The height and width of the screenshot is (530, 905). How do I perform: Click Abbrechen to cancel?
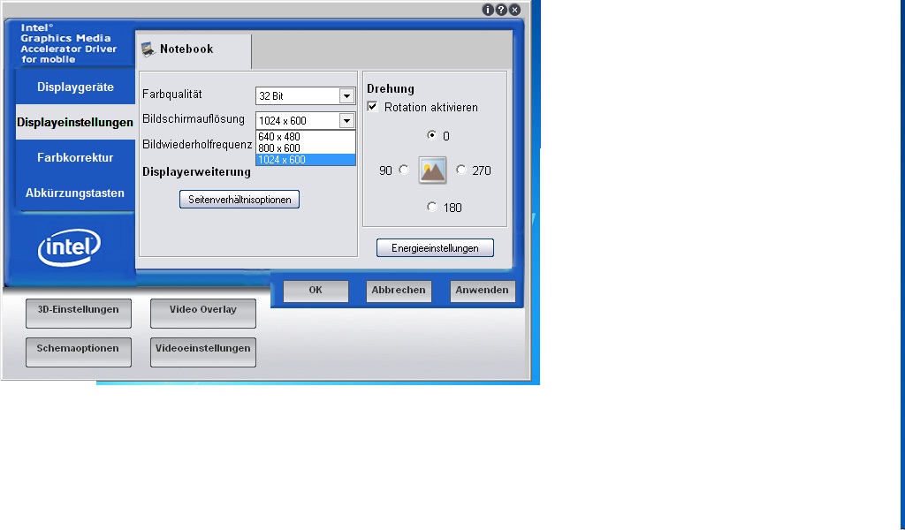pos(399,291)
